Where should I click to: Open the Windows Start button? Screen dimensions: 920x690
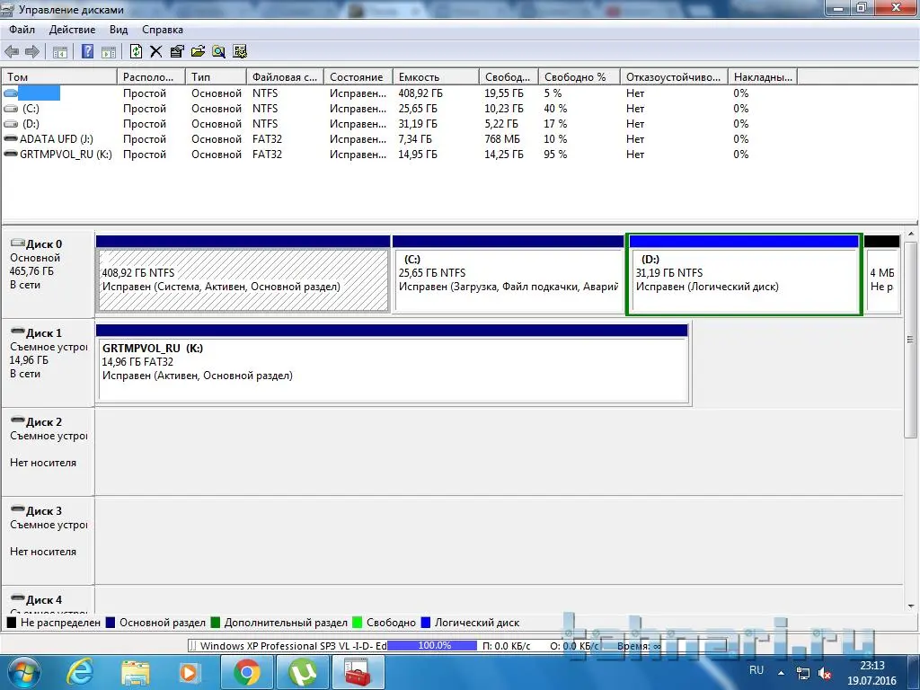(x=22, y=672)
